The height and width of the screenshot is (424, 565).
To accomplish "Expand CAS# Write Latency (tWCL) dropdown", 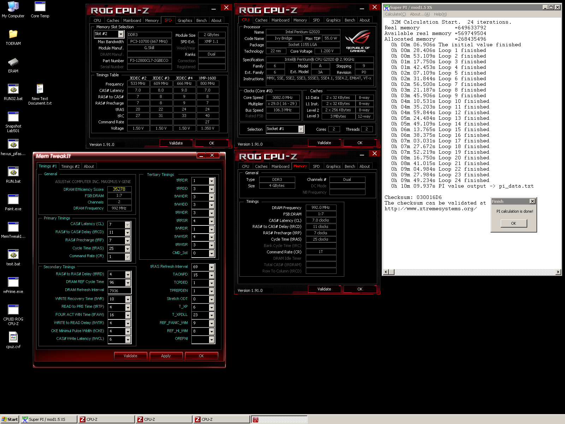I will 128,340.
